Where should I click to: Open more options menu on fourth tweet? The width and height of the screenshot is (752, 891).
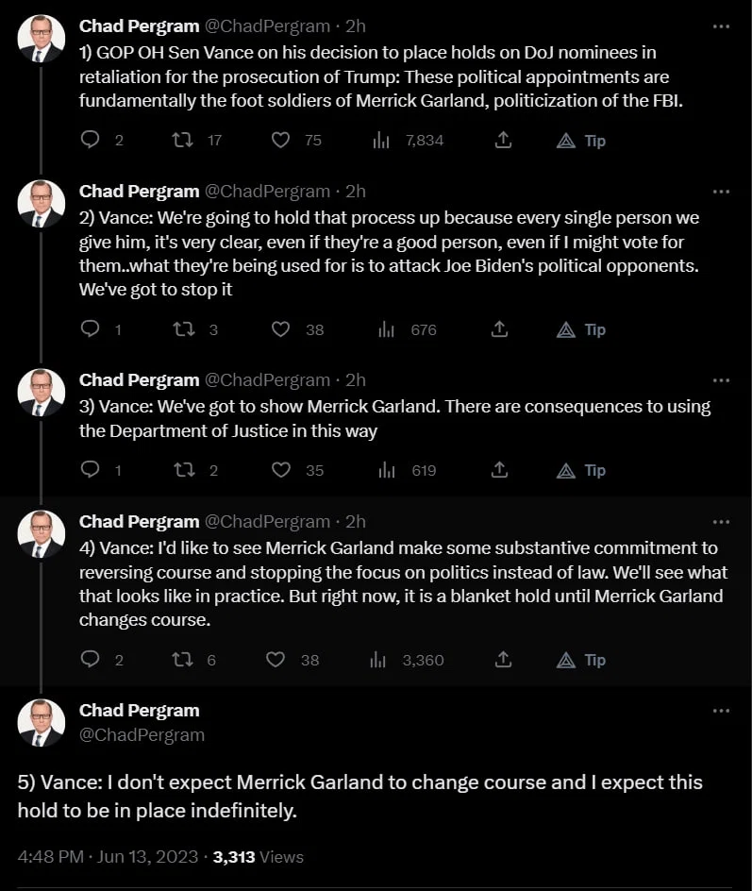[721, 522]
